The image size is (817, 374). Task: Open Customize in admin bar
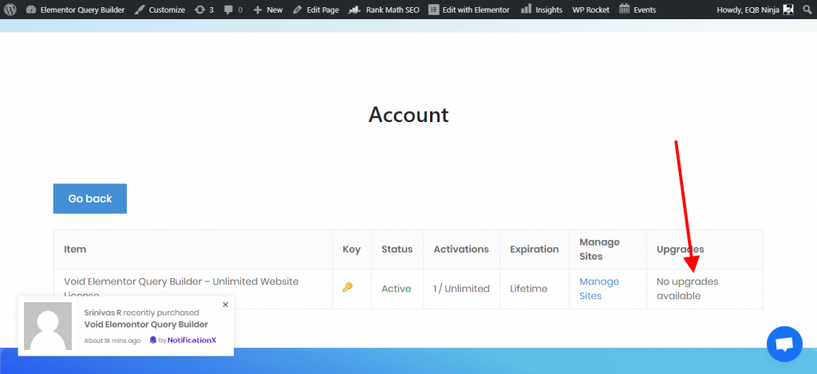point(160,10)
